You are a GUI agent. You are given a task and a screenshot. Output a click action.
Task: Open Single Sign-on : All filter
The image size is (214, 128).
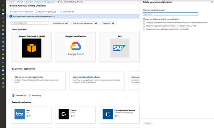(x=61, y=23)
